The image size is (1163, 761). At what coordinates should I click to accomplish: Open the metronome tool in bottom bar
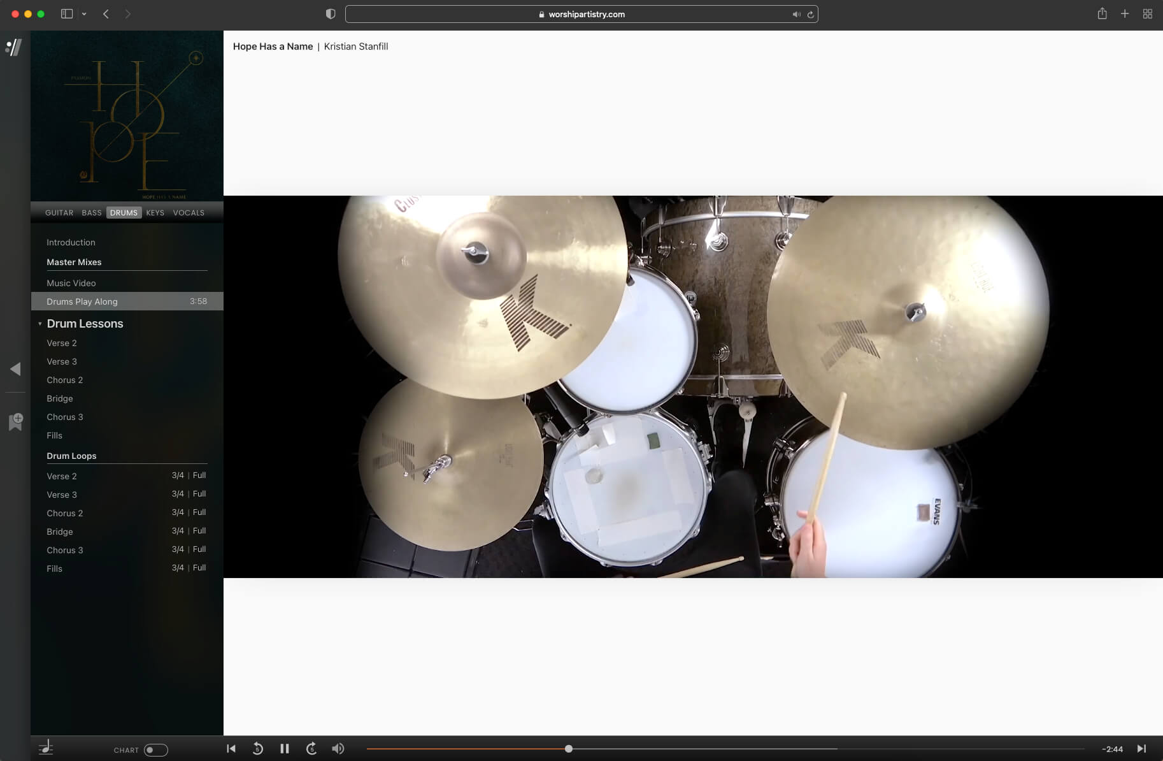click(46, 748)
